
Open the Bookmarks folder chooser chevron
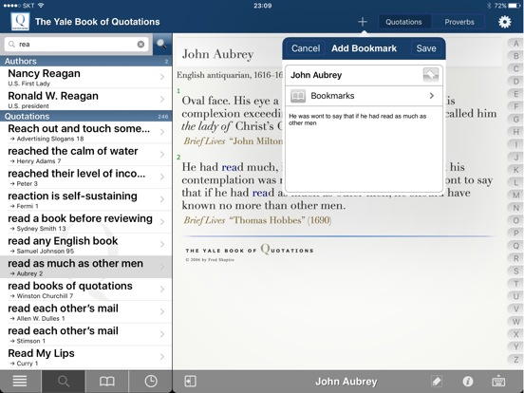click(431, 96)
